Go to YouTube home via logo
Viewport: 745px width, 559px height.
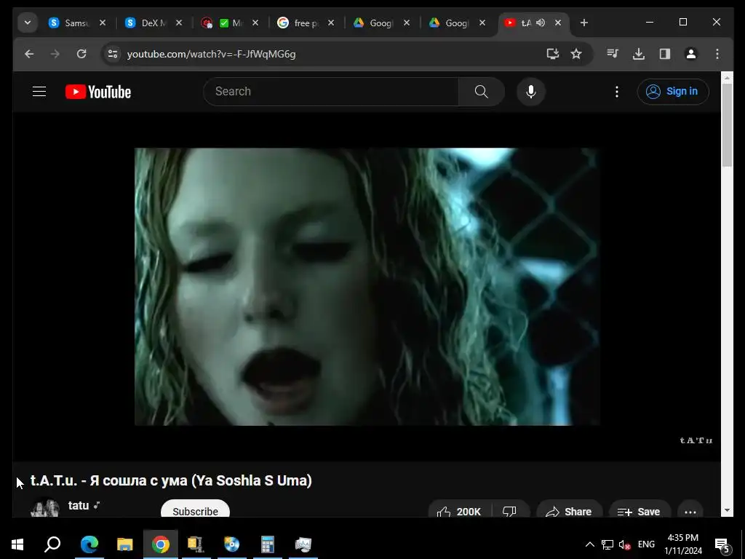click(98, 92)
